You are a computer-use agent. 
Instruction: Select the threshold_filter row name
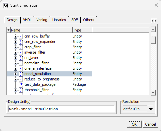[x=37, y=90]
